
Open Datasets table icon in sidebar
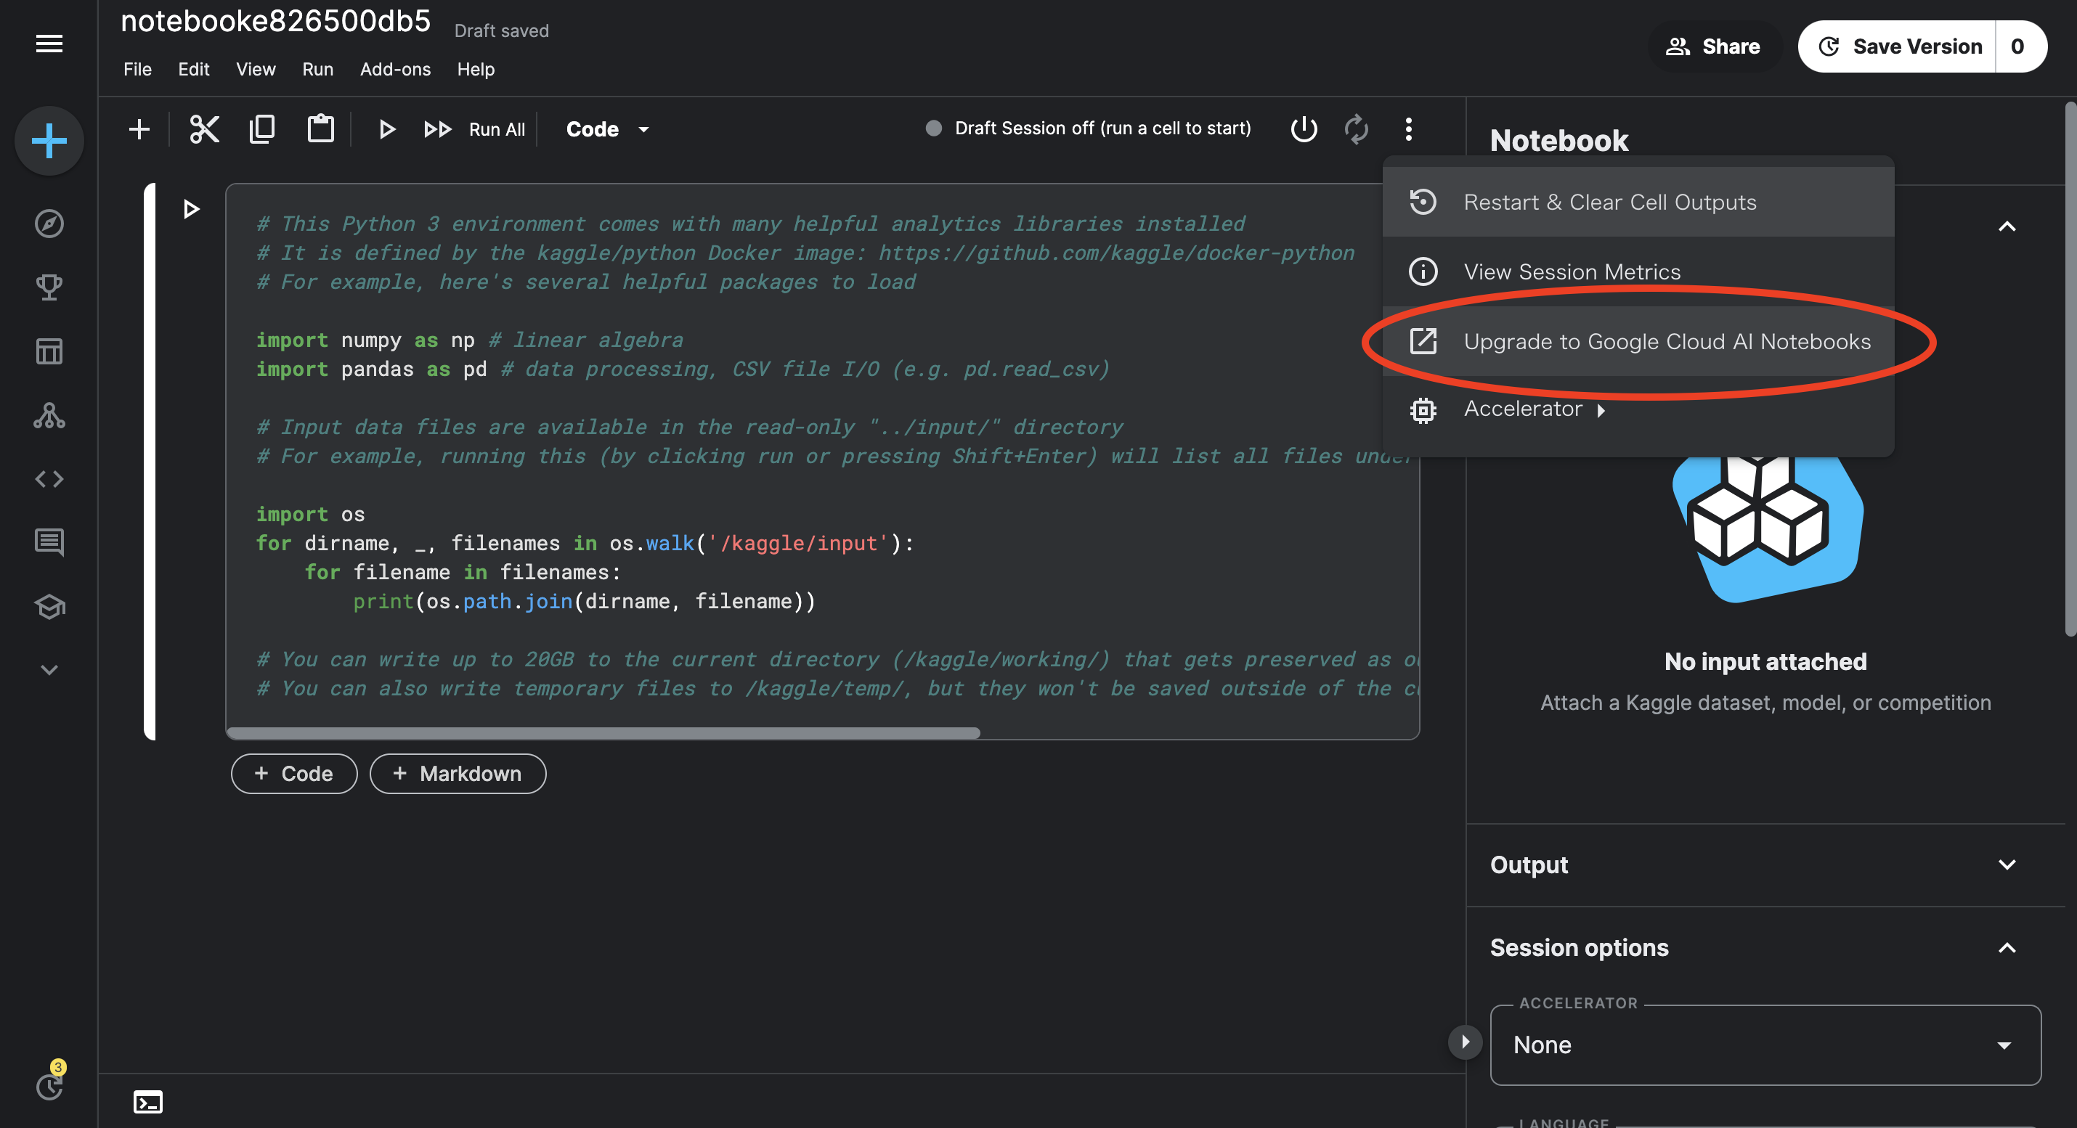[49, 351]
